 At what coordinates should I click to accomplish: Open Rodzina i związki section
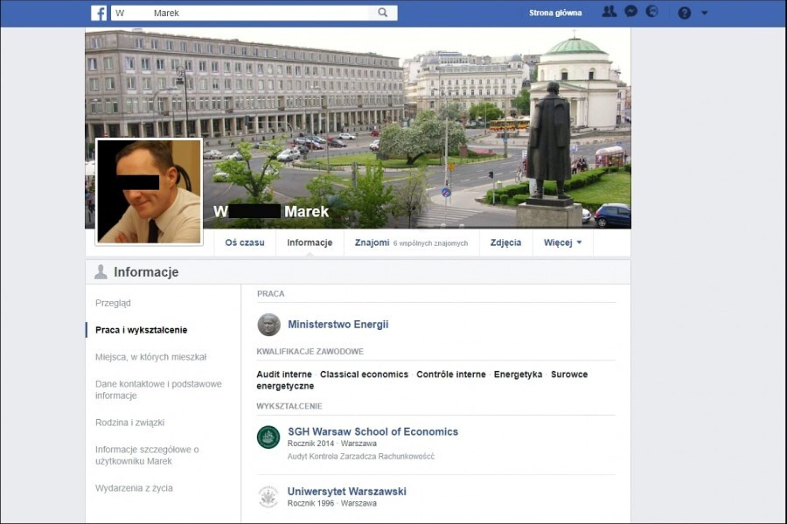click(131, 422)
